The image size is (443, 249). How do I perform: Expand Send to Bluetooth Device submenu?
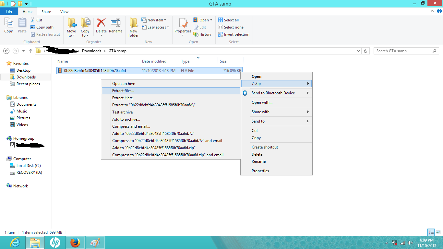pos(276,93)
